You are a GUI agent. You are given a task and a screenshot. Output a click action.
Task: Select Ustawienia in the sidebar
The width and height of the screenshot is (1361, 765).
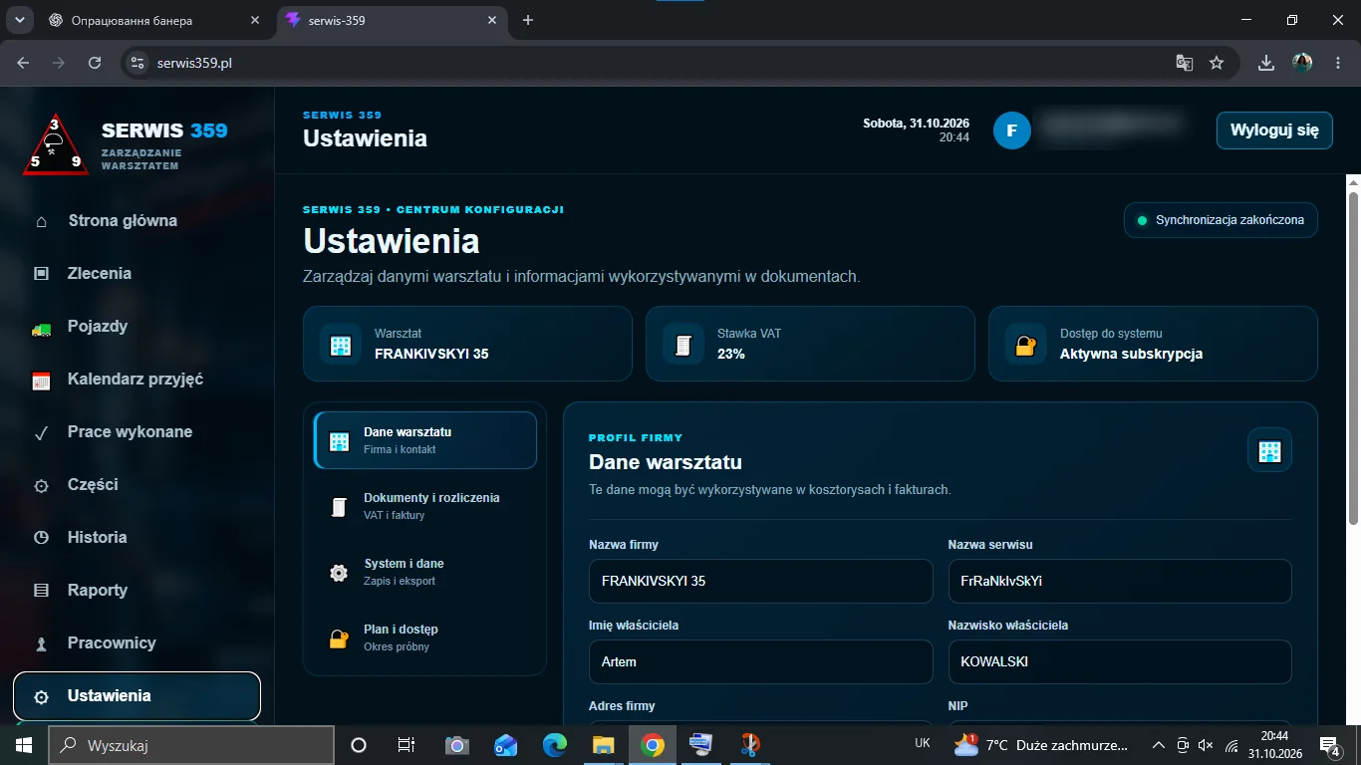(136, 696)
